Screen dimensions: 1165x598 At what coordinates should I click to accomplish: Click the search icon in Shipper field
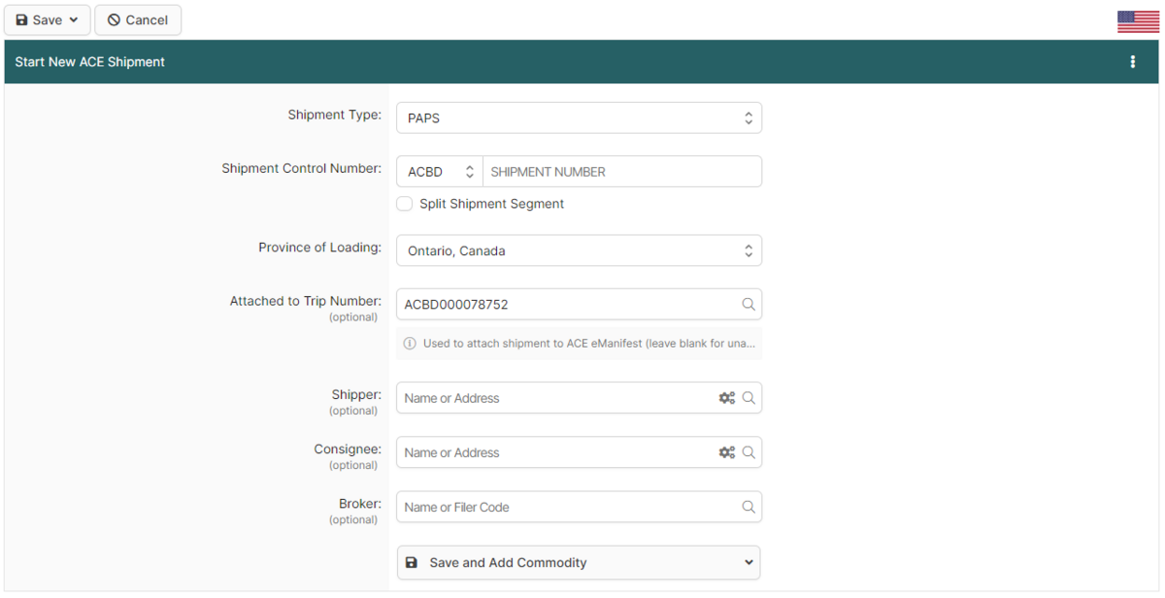[749, 398]
